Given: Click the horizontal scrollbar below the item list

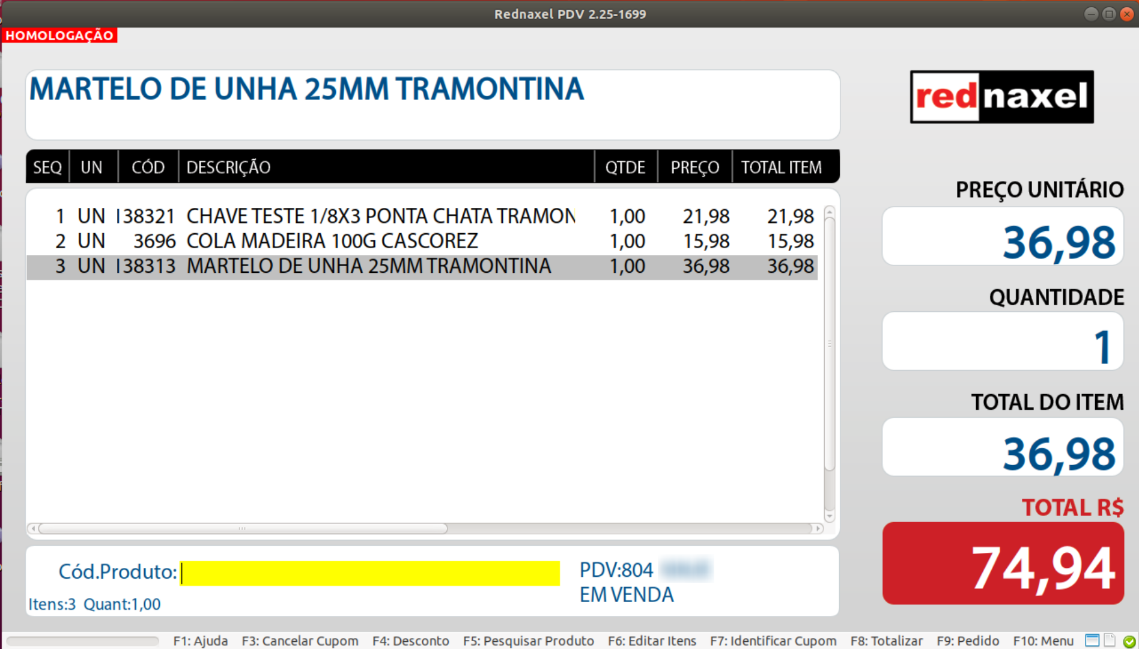Looking at the screenshot, I should click(x=240, y=529).
